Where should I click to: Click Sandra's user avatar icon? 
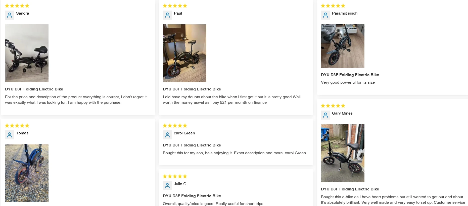coord(10,15)
